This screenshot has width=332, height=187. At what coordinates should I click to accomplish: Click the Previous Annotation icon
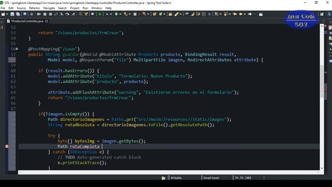[226, 14]
